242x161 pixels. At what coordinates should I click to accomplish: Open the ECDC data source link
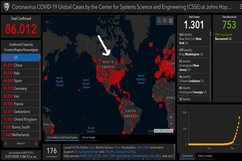point(98,156)
